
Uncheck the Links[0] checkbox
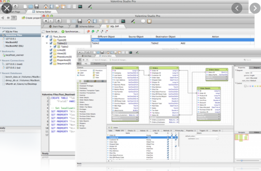point(51,50)
